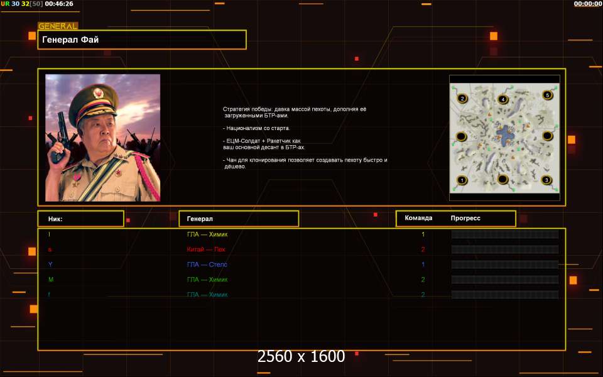Click the "Генерал" column header
603x377 pixels.
pyautogui.click(x=239, y=219)
